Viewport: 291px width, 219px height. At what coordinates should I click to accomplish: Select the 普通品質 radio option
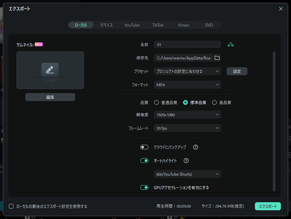click(x=156, y=102)
